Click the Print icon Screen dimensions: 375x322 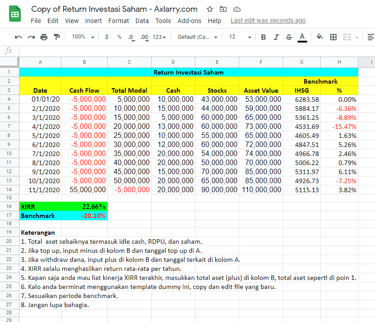44,37
